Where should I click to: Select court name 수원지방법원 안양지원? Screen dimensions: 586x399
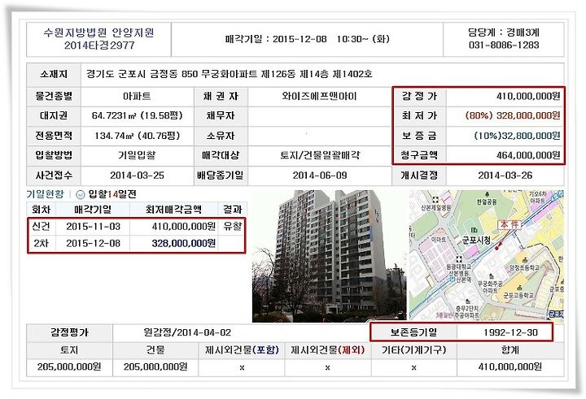coord(99,33)
